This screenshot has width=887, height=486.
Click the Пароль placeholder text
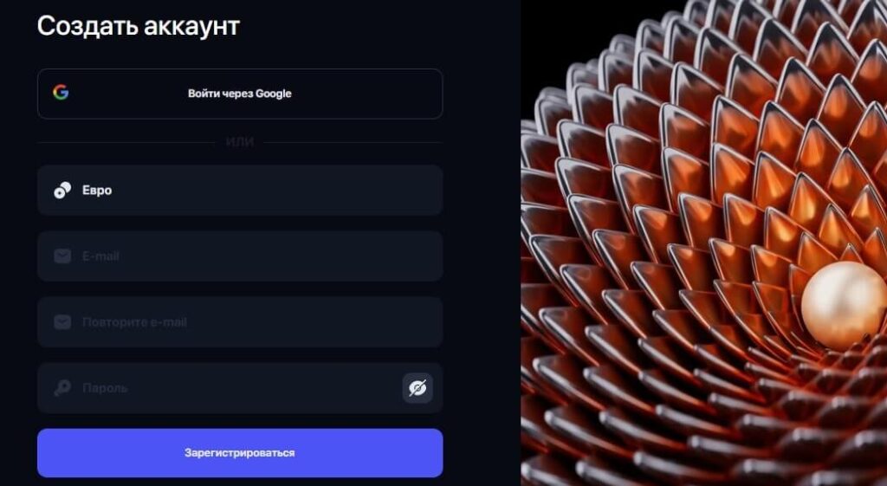[x=105, y=388]
